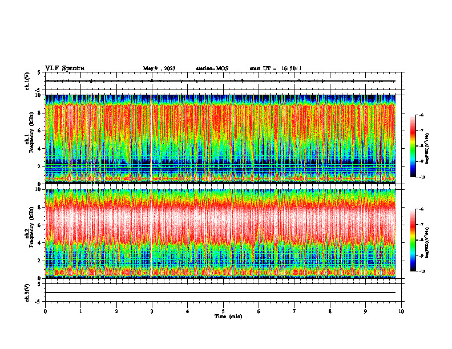The image size is (452, 349).
Task: Click the -10 label on ch.2 color bar
Action: tap(422, 271)
